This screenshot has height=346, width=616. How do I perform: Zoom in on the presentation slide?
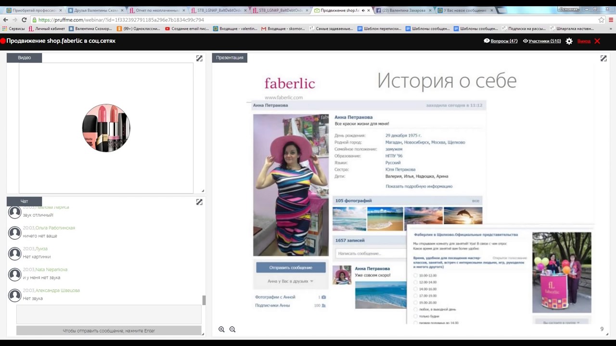coord(221,329)
